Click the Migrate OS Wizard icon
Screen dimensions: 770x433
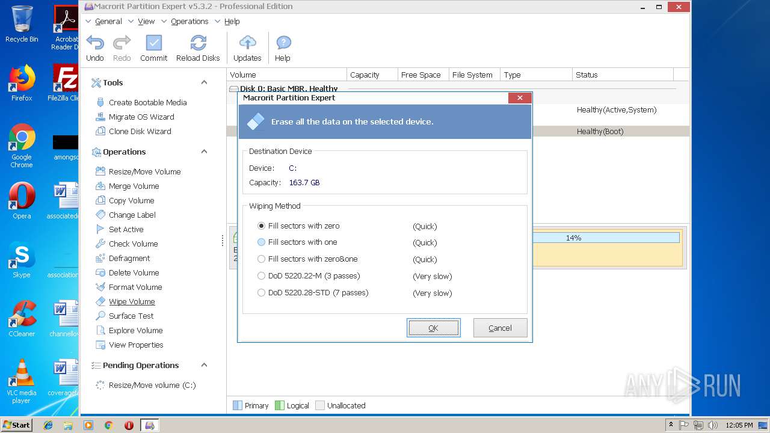(100, 117)
